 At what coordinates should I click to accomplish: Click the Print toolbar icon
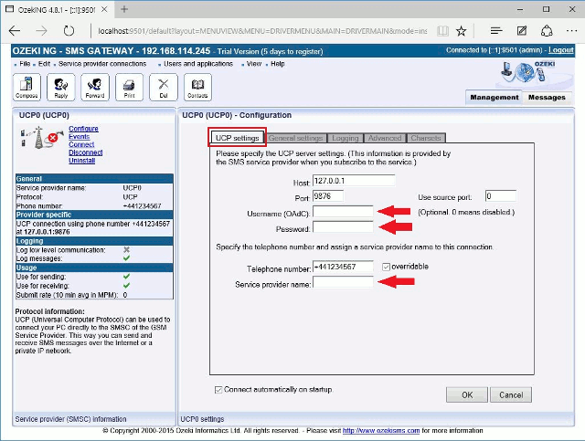pos(129,87)
